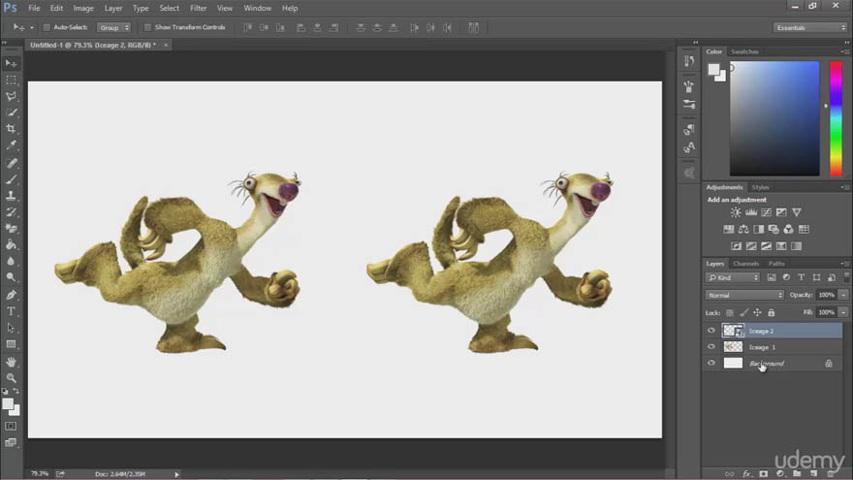The image size is (853, 480).
Task: Select the Magic Wand tool
Action: coord(11,112)
